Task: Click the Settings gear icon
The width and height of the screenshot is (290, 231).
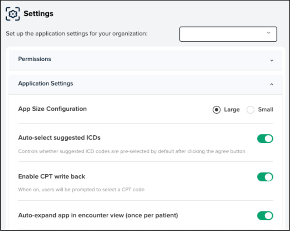Action: 13,14
